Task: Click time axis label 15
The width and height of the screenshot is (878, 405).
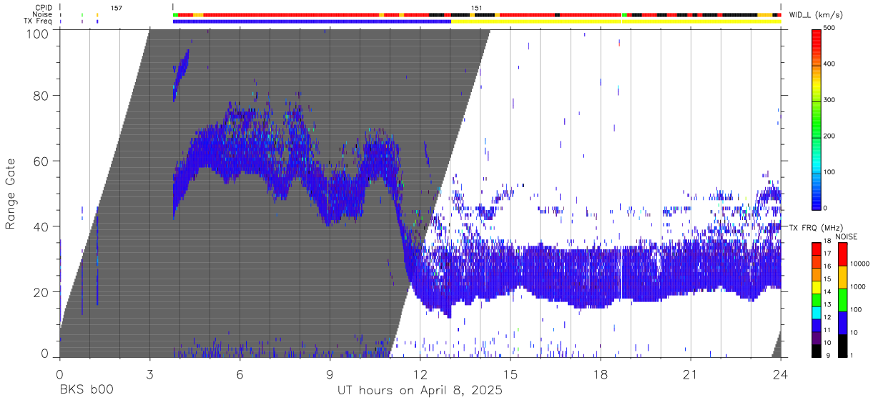Action: click(510, 374)
